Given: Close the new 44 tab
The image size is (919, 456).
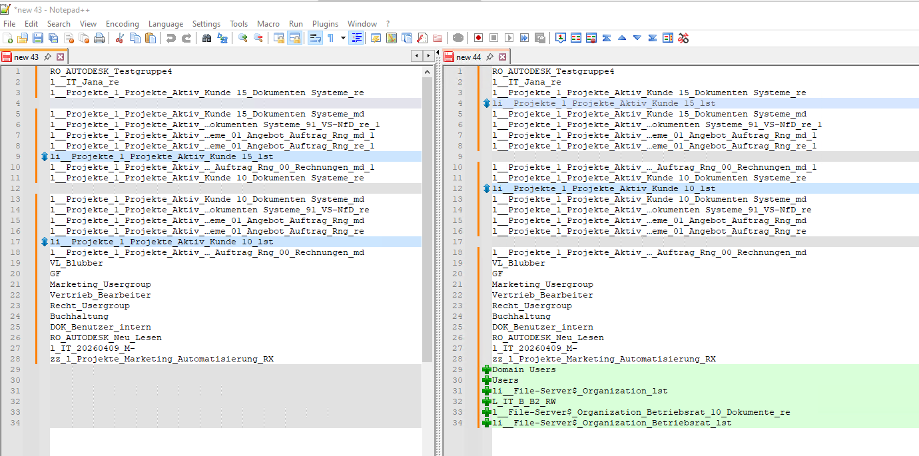Looking at the screenshot, I should click(502, 57).
